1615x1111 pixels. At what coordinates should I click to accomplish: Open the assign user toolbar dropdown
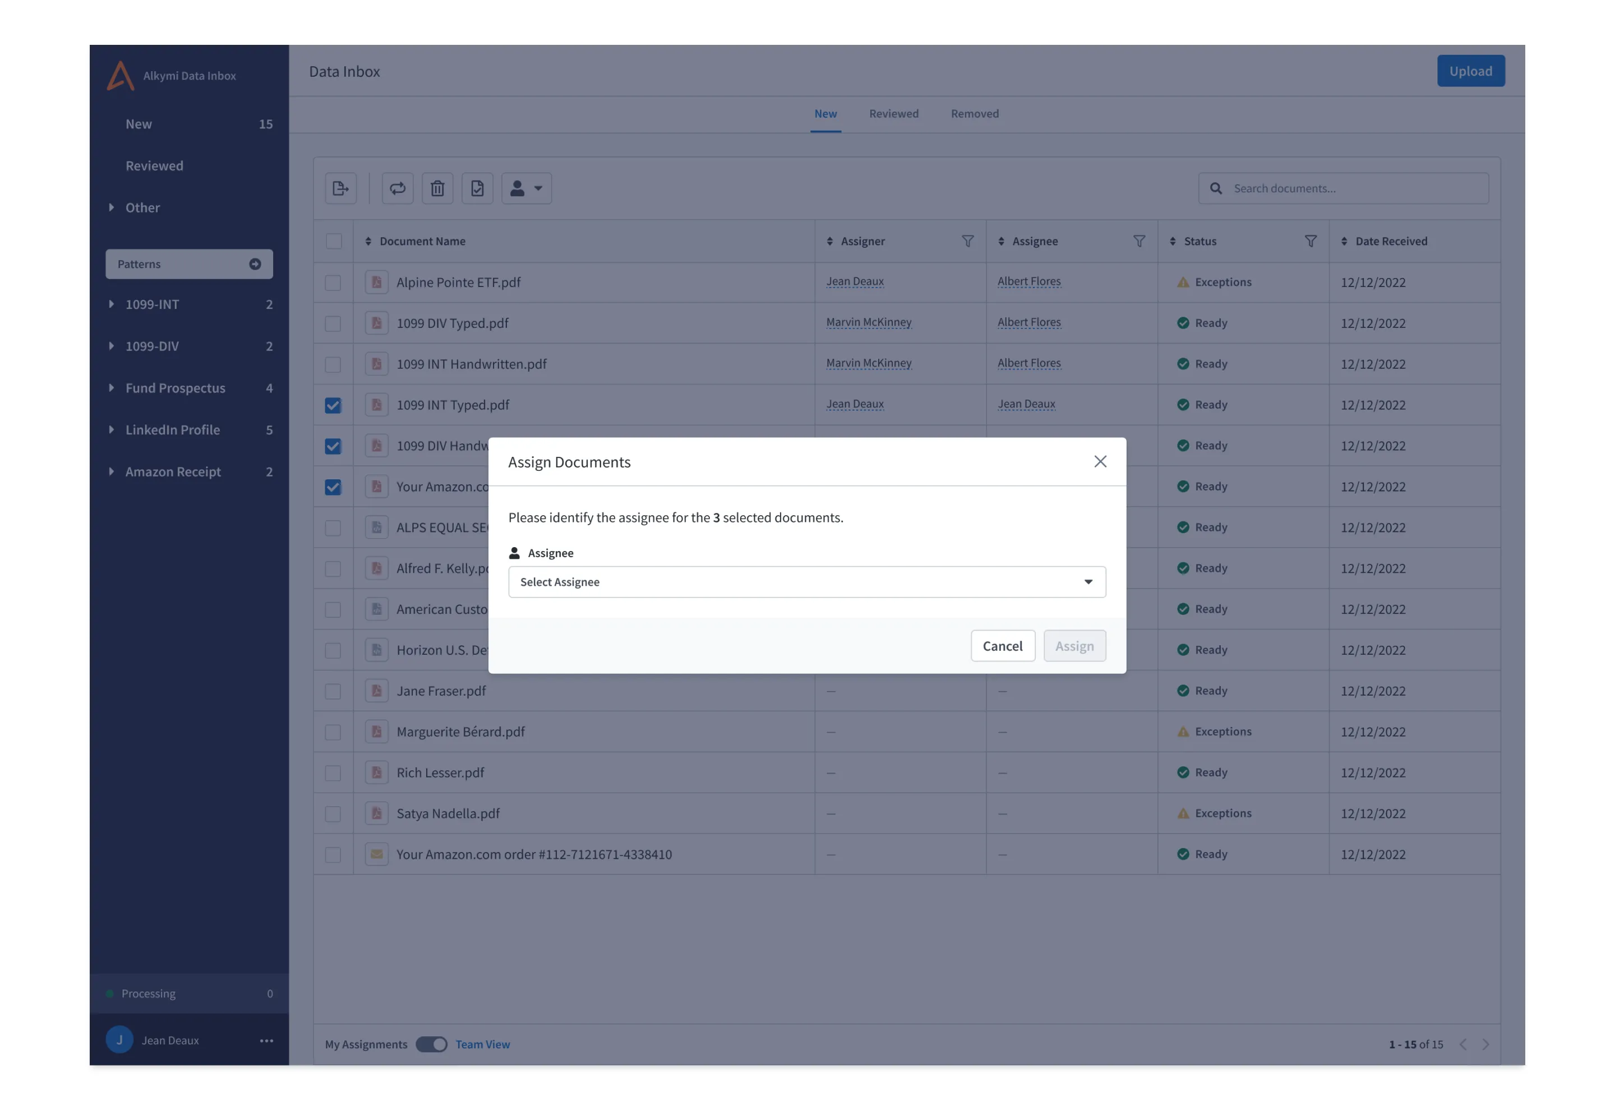pos(527,188)
